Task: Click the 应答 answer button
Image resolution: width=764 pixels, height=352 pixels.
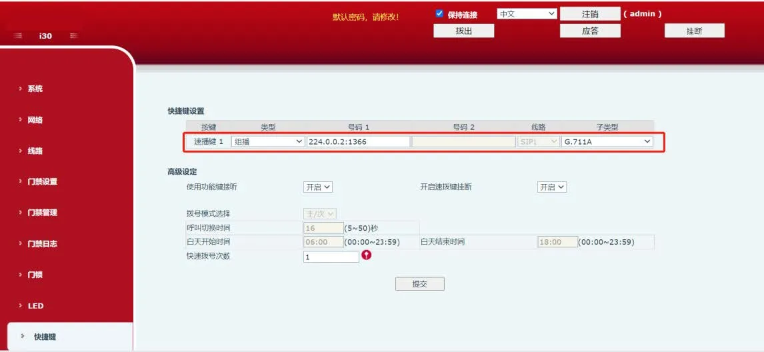Action: 589,31
